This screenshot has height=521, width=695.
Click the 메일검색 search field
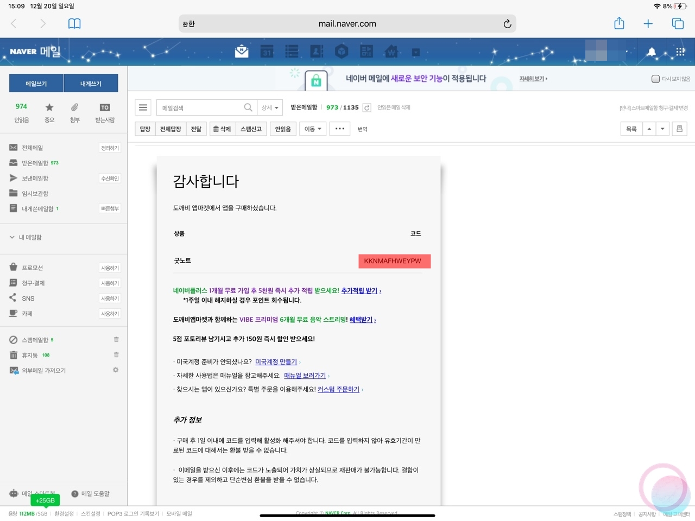201,107
